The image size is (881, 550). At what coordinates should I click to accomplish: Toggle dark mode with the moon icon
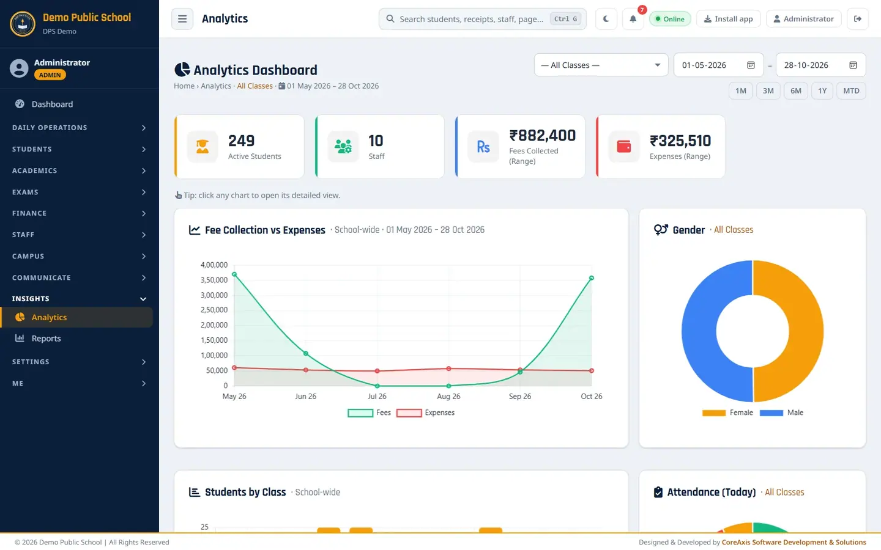pos(606,19)
